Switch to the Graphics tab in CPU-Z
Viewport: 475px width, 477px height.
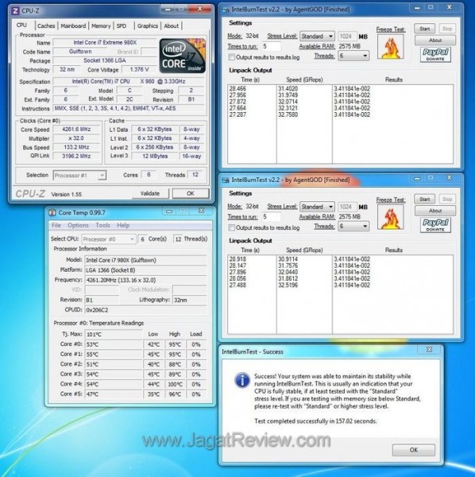click(148, 26)
